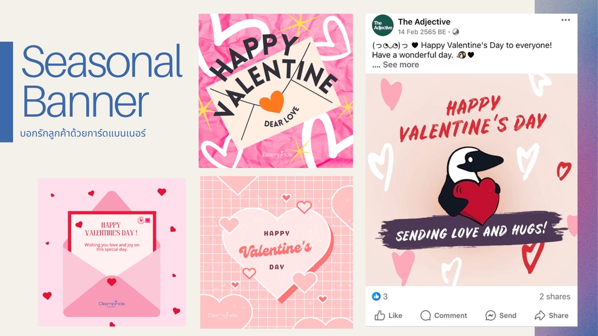Image resolution: width=598 pixels, height=336 pixels.
Task: Click the Share arrow button
Action: click(x=551, y=315)
